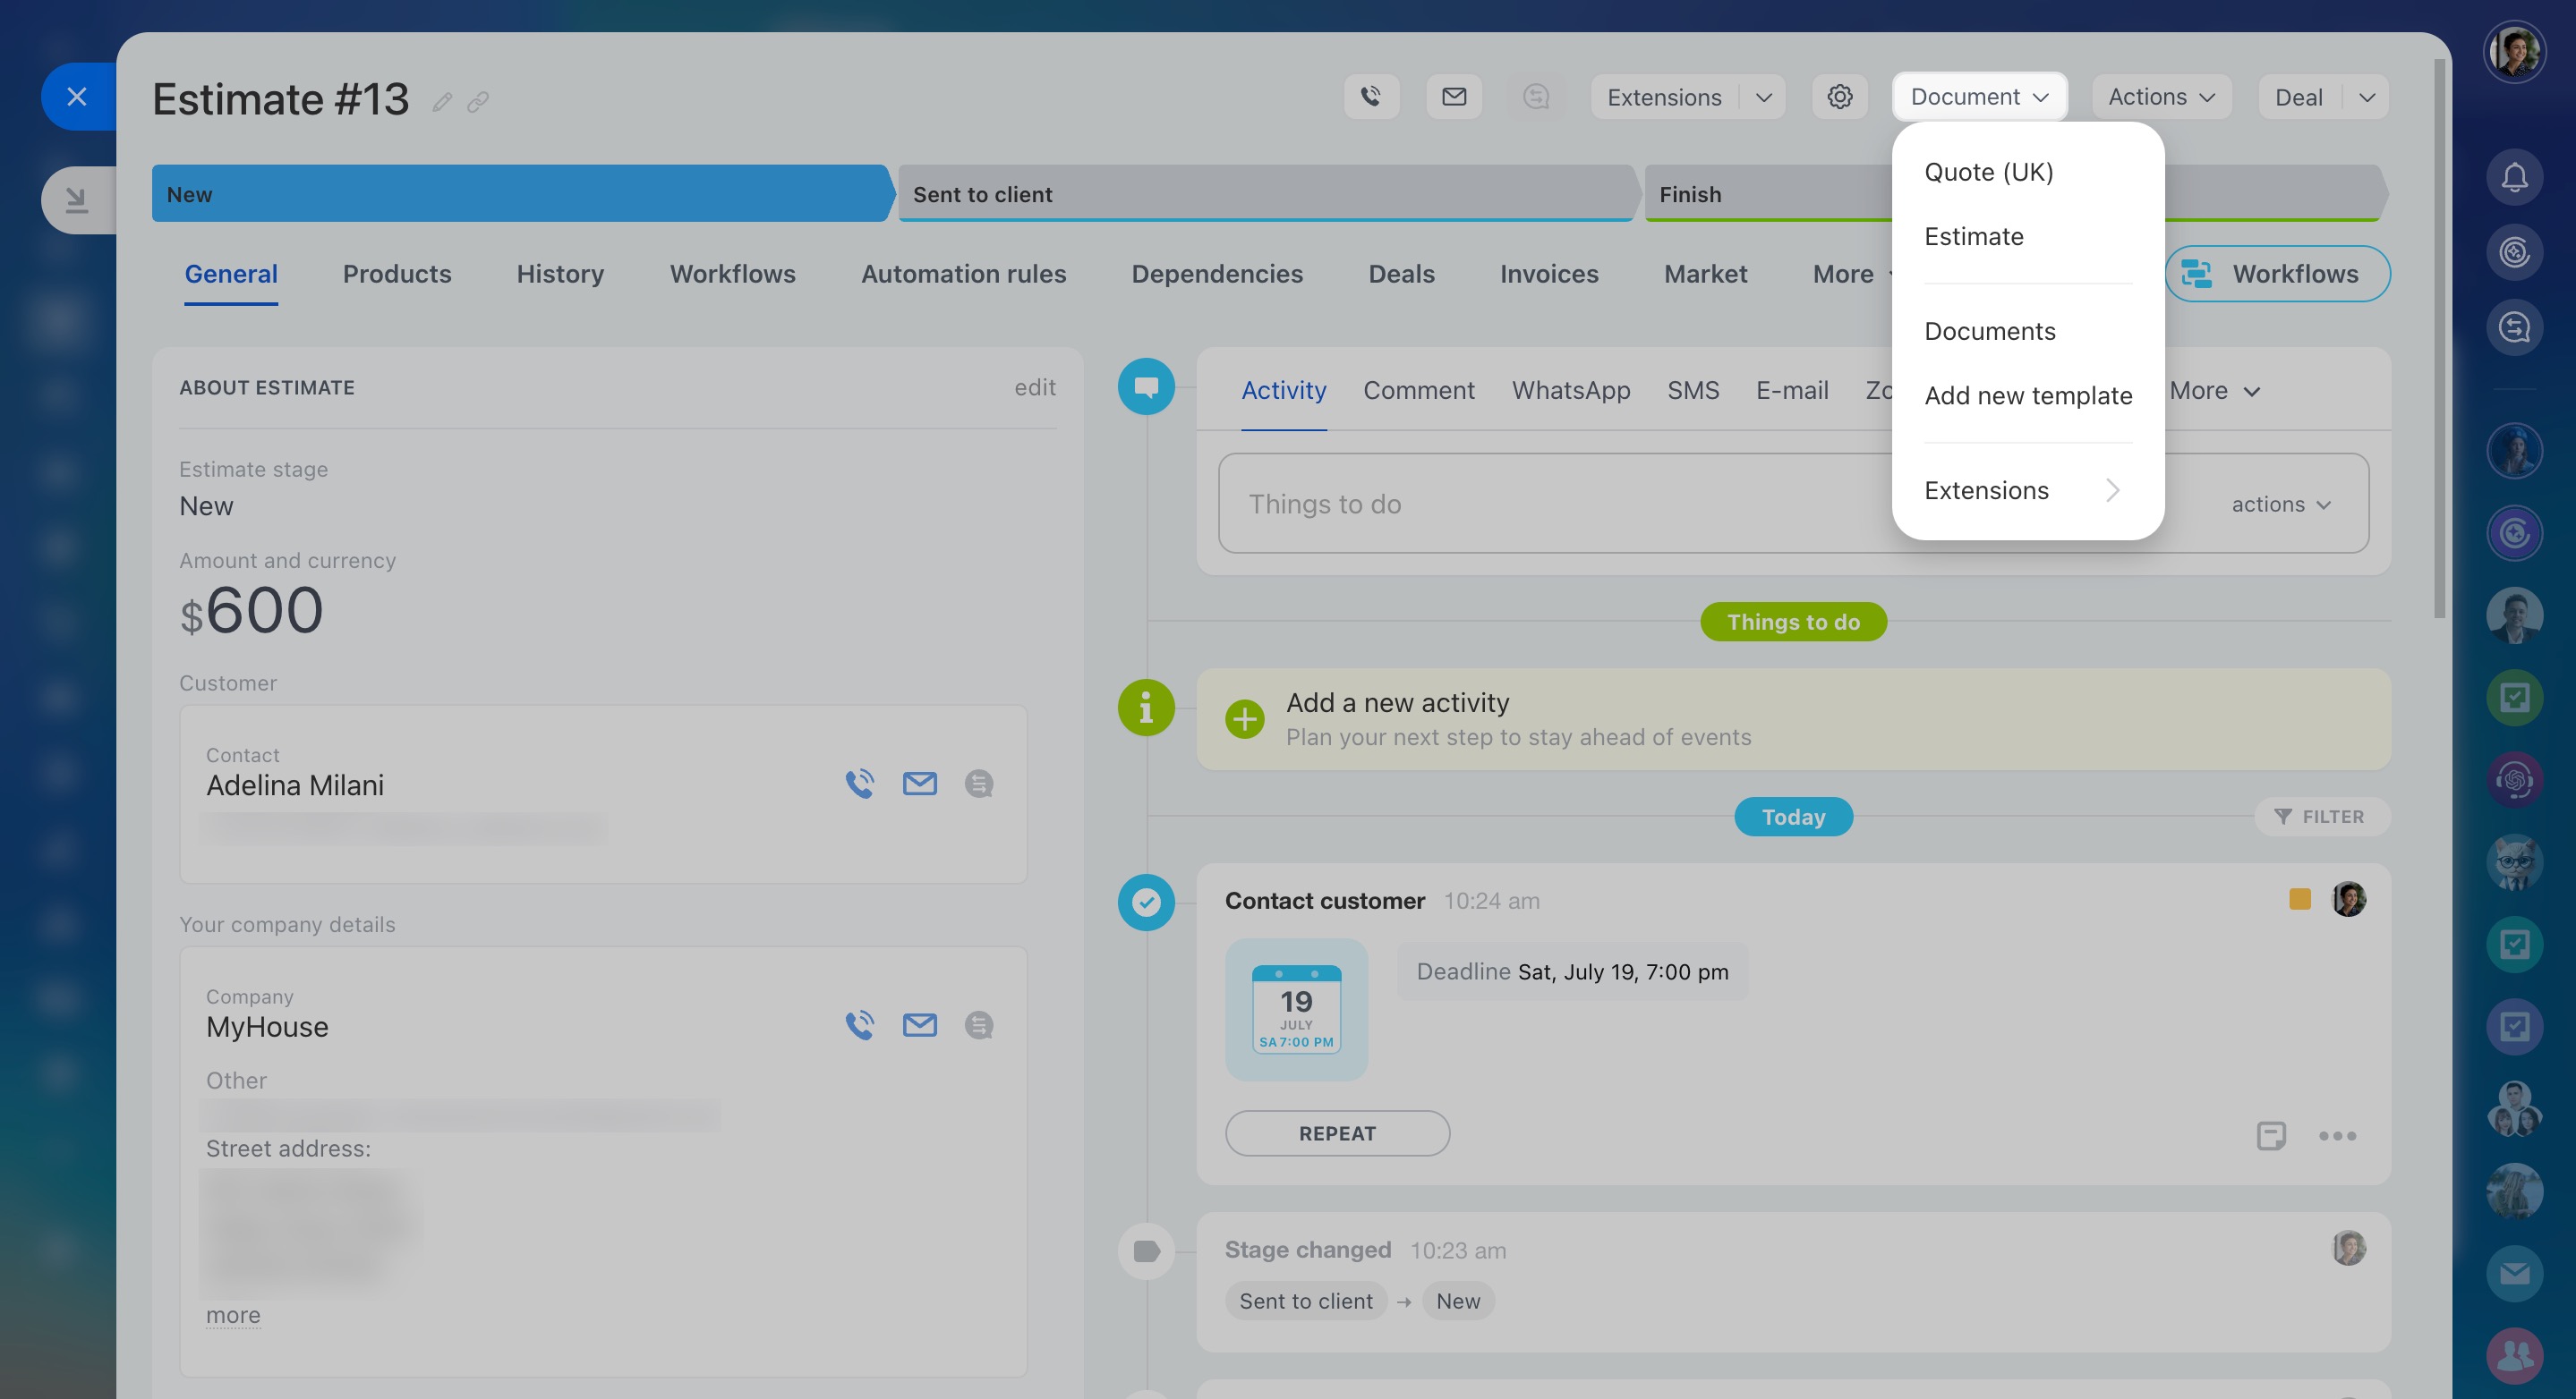Switch to the Products tab
The image size is (2576, 1399).
coord(397,274)
